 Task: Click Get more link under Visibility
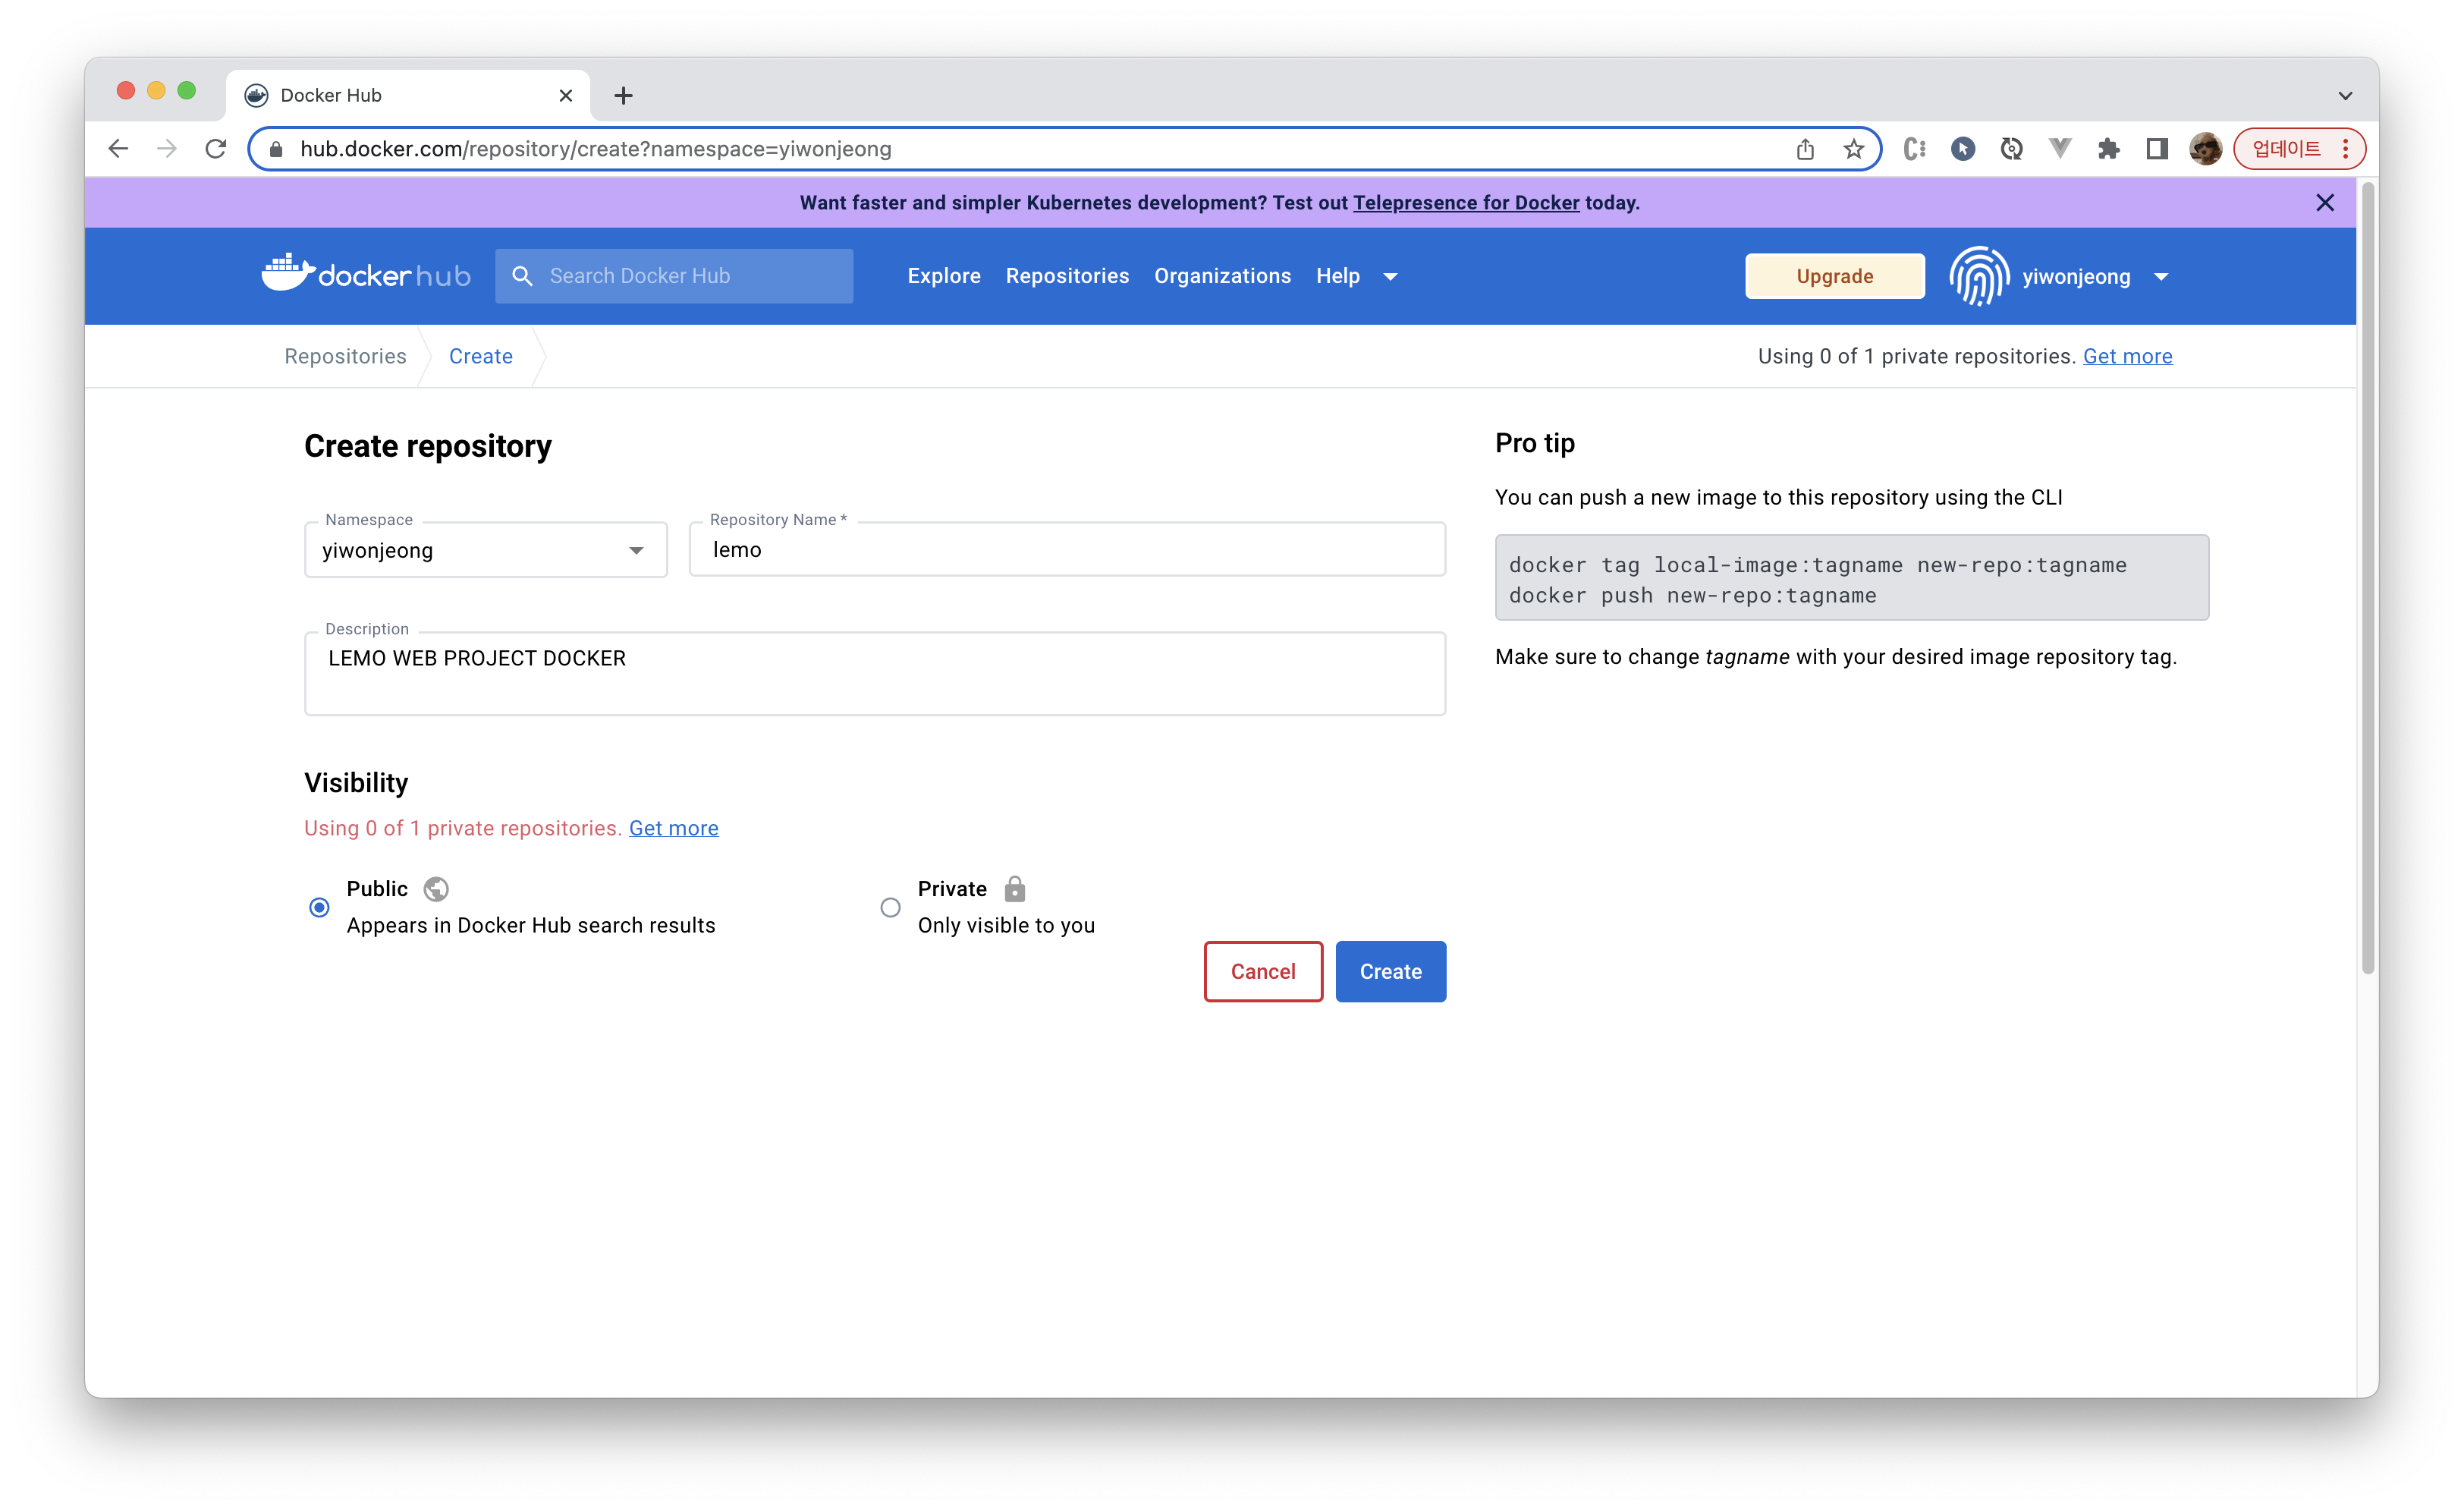[x=673, y=828]
